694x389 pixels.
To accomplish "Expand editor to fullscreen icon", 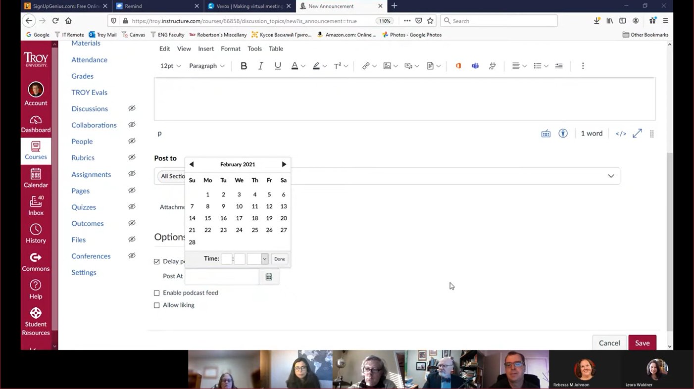I will [x=637, y=134].
